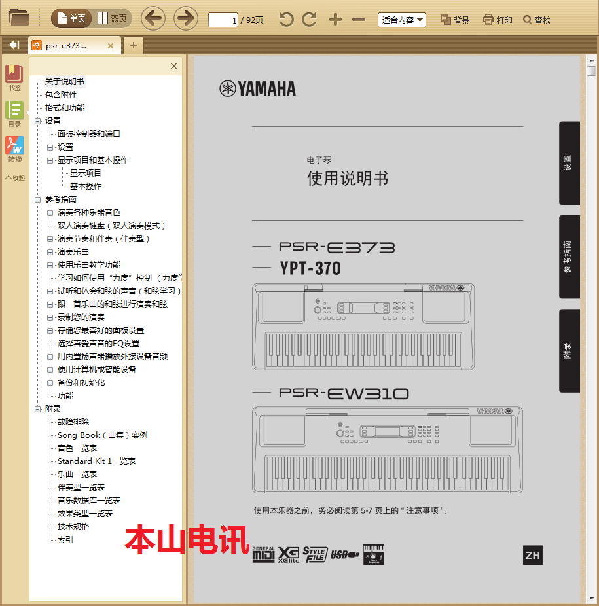Screen dimensions: 599x606
Task: Click the 打印 print button
Action: click(x=498, y=20)
